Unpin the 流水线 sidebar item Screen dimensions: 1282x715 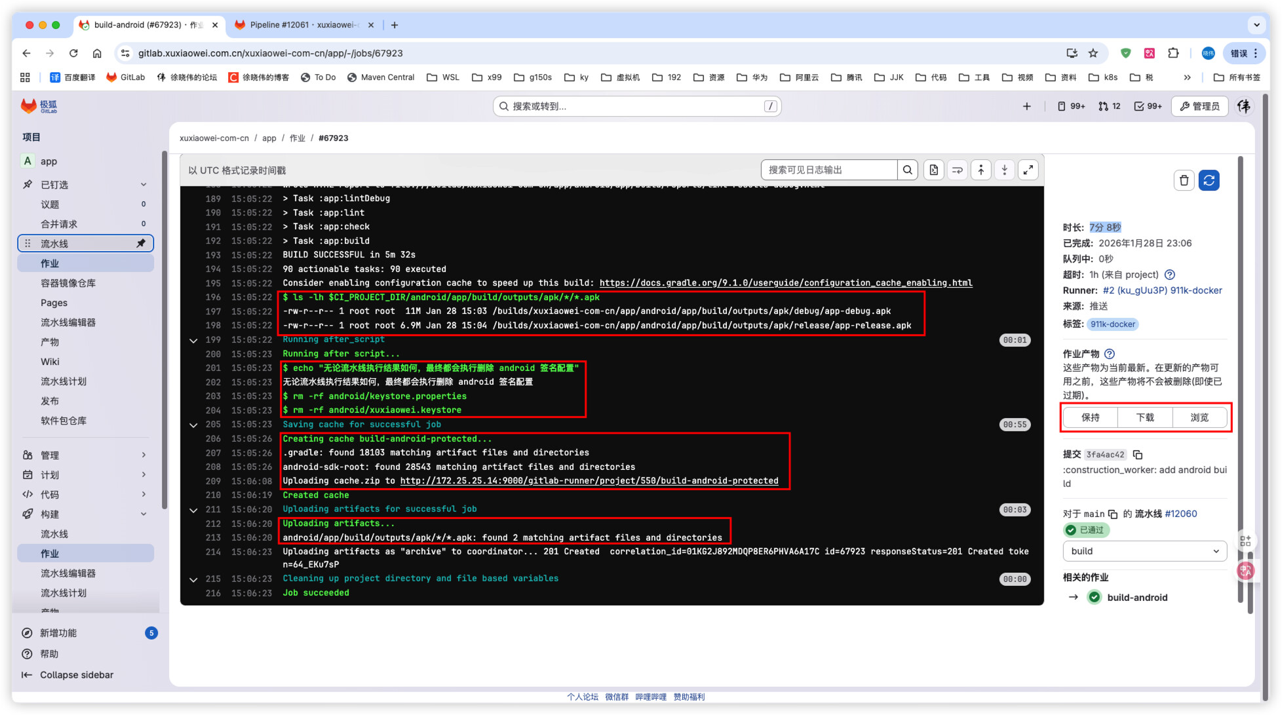point(140,244)
